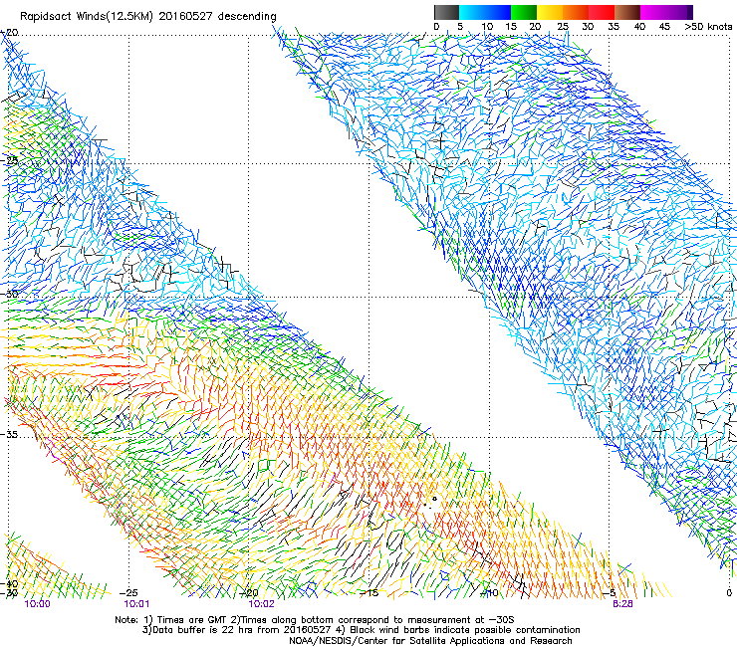Pick the red 30-35 knots legend segment
The image size is (737, 647).
pos(602,12)
